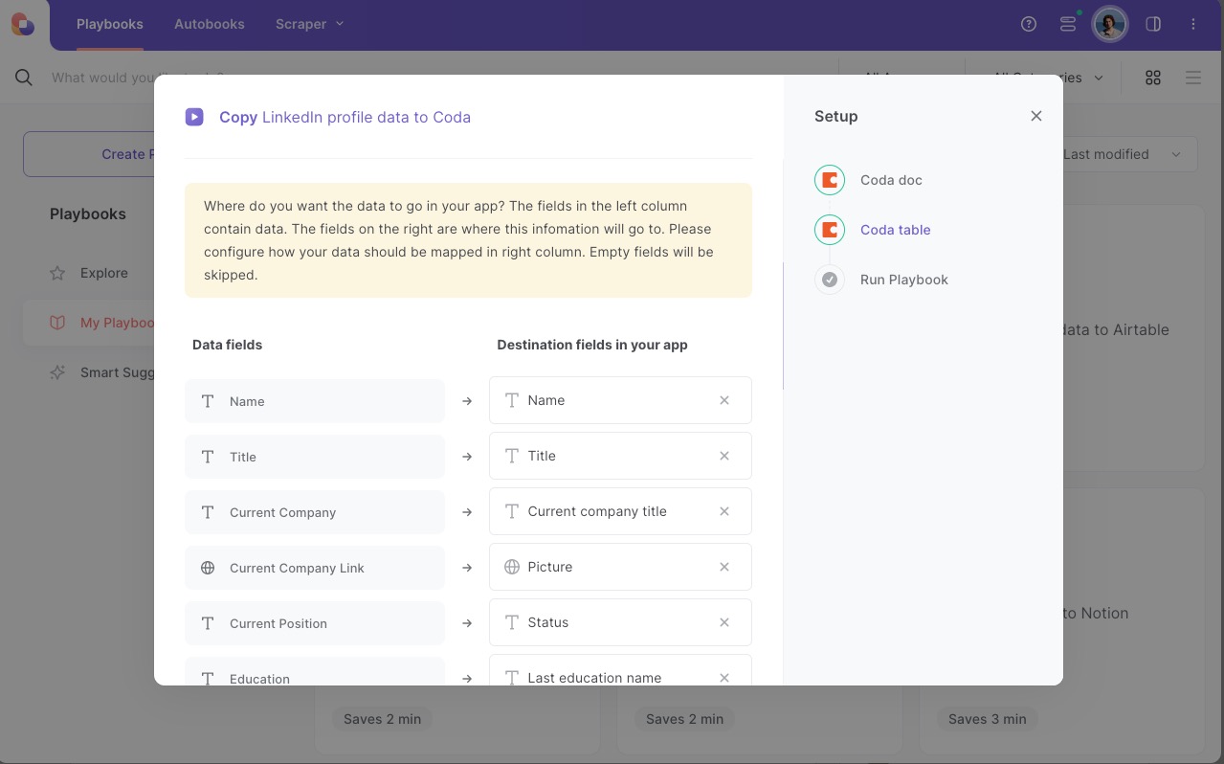The width and height of the screenshot is (1224, 764).
Task: Open the three-dot more options menu
Action: (x=1193, y=24)
